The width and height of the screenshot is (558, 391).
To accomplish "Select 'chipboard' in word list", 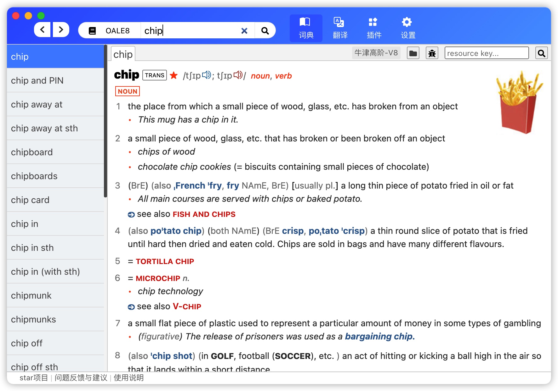I will 55,152.
